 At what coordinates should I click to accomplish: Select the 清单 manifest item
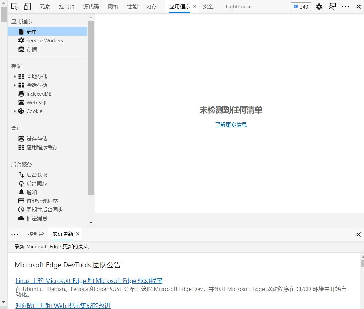[x=47, y=31]
